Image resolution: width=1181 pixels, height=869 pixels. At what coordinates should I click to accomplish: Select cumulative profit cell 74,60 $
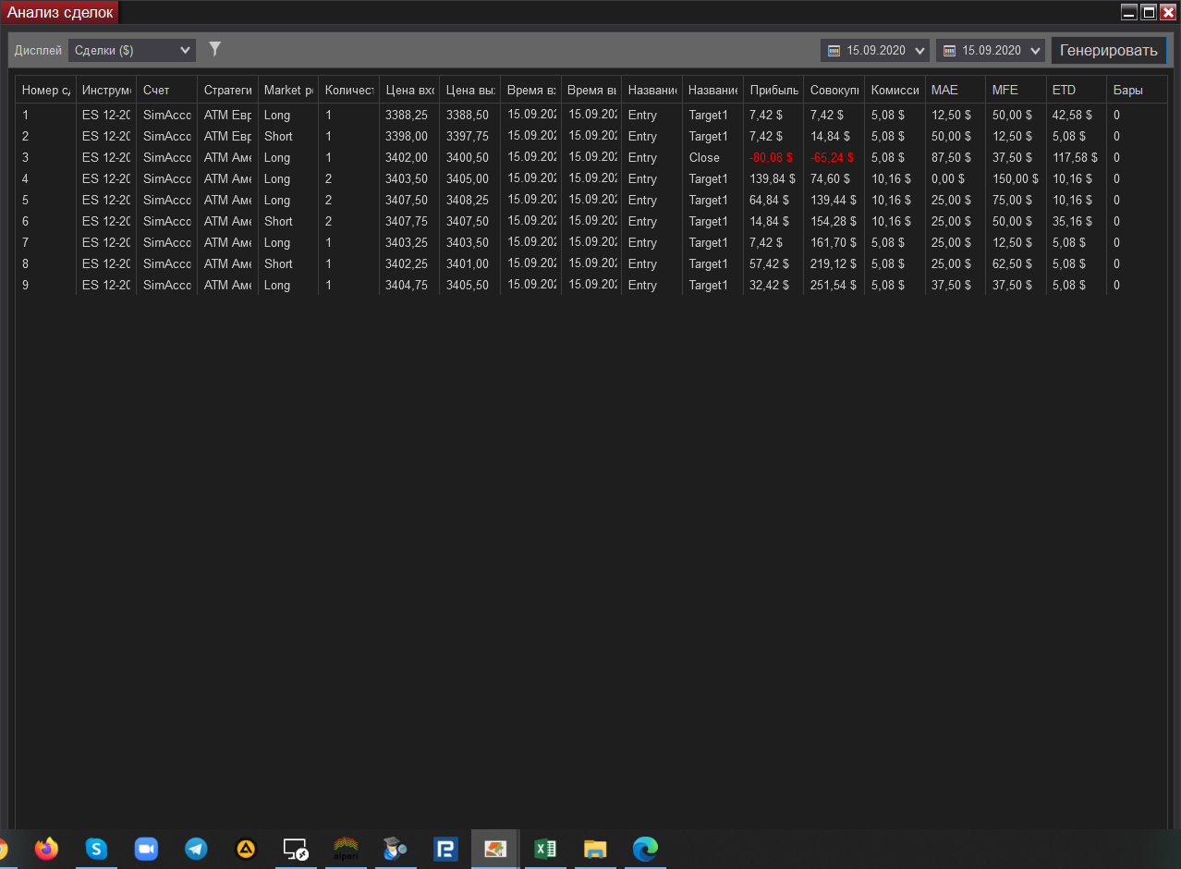[834, 178]
